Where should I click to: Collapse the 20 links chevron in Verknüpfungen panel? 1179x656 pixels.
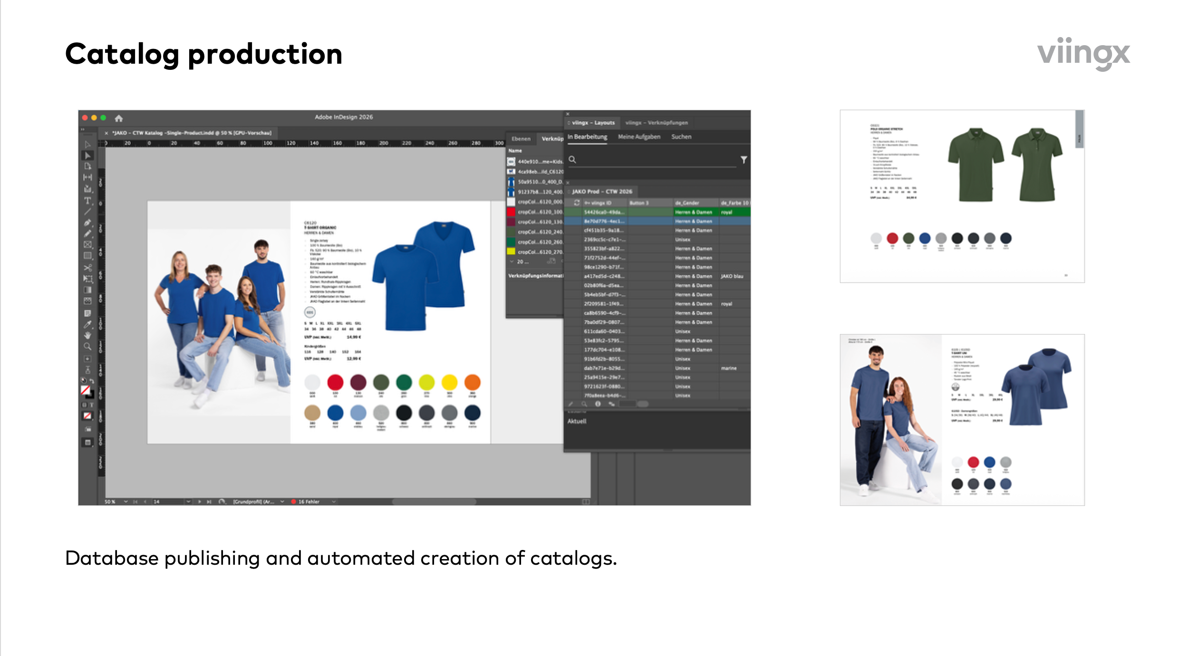click(512, 262)
